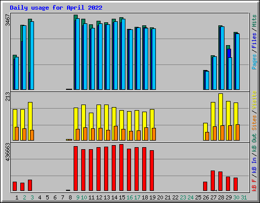Click the cyan 'Pages' legend label
This screenshot has width=260, height=203.
coord(254,62)
